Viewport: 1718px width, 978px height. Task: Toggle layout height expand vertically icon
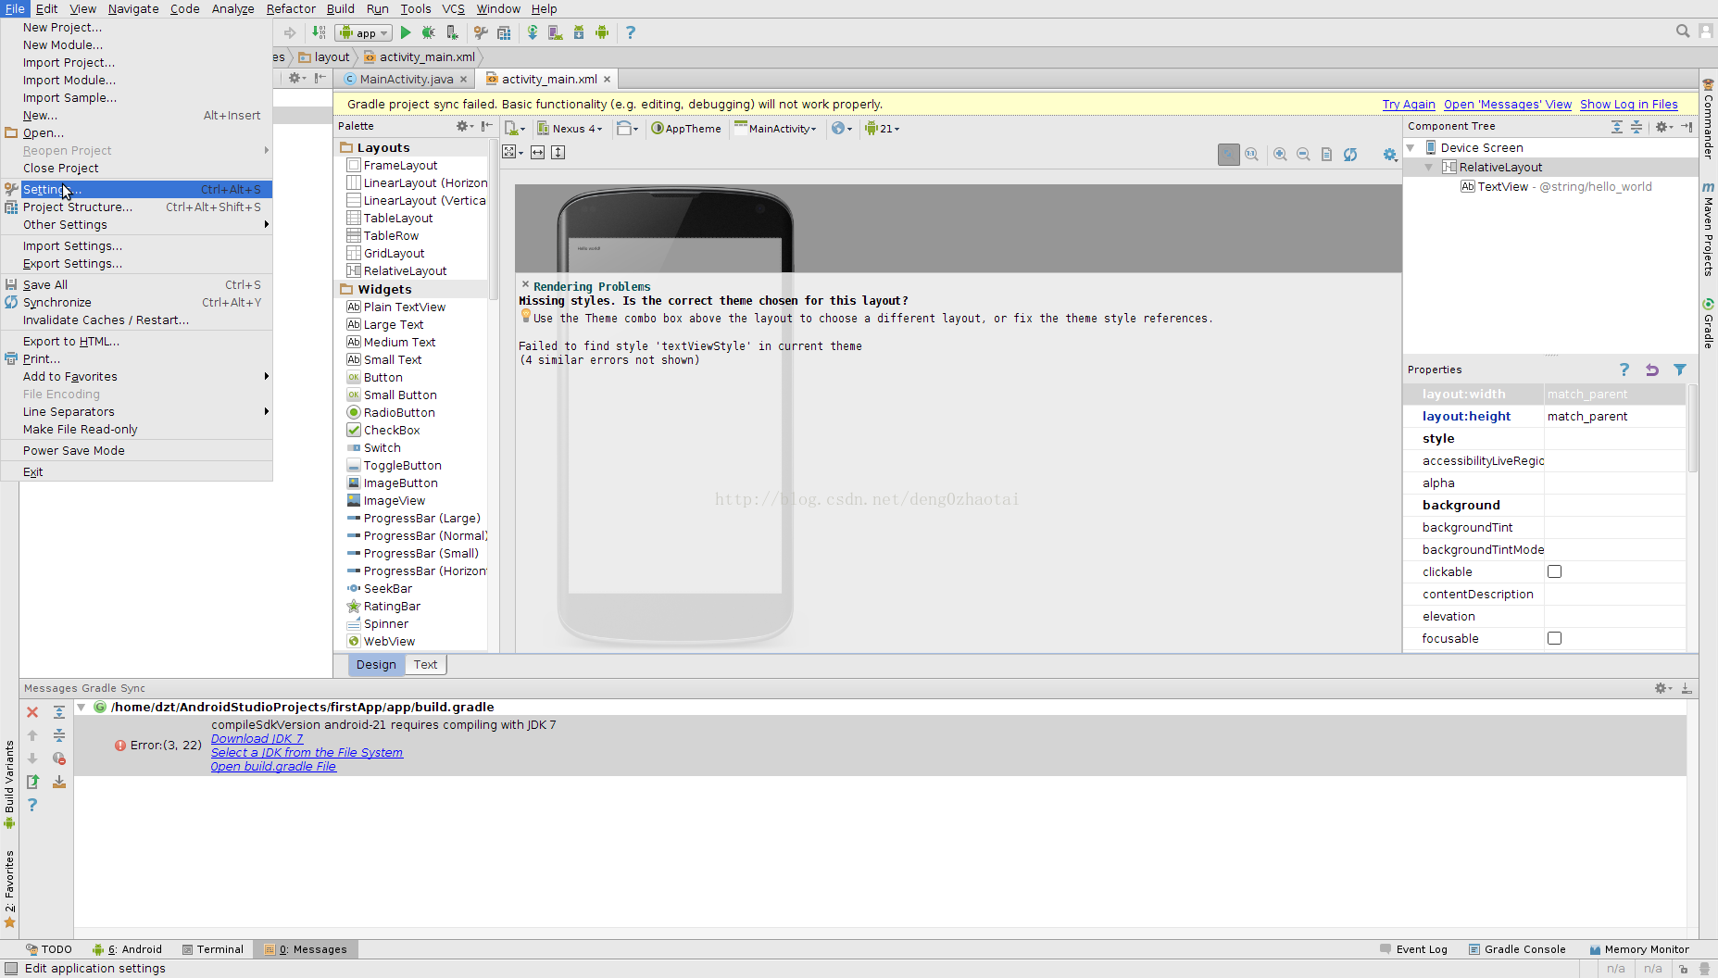558,152
